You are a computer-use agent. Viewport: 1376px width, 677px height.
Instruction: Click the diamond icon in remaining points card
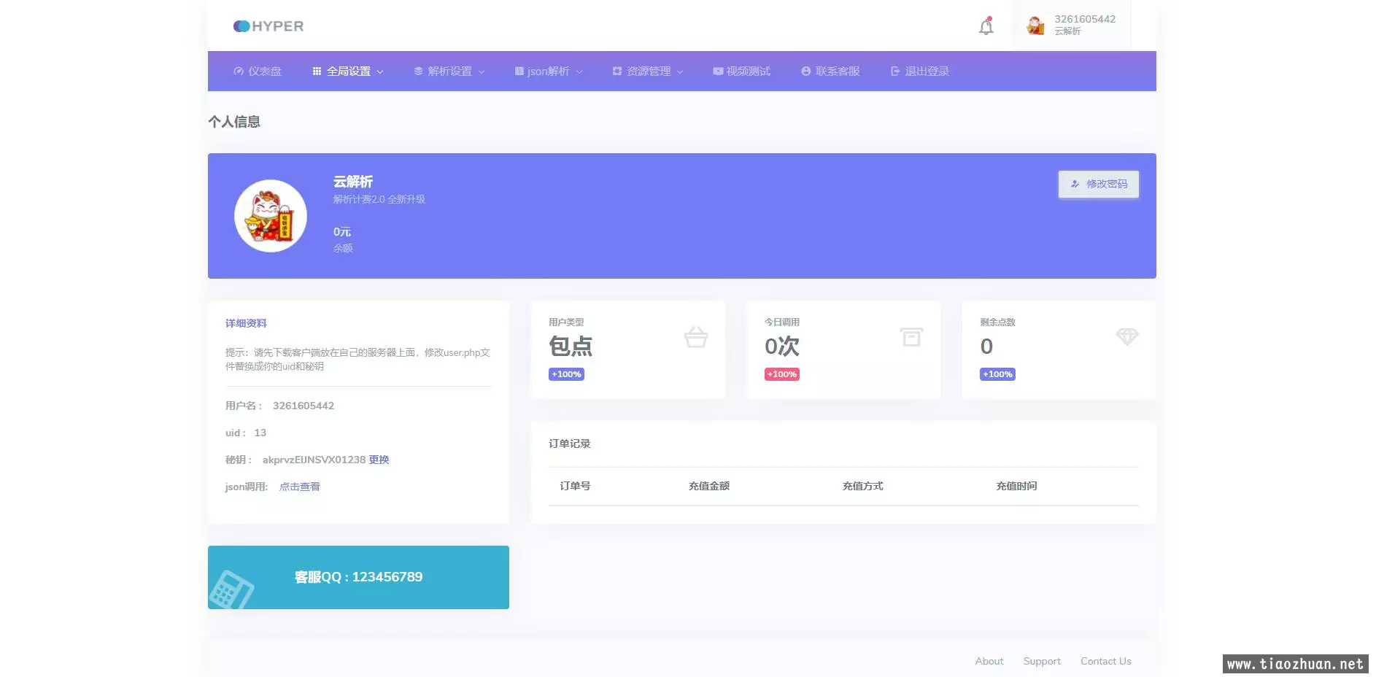1126,336
